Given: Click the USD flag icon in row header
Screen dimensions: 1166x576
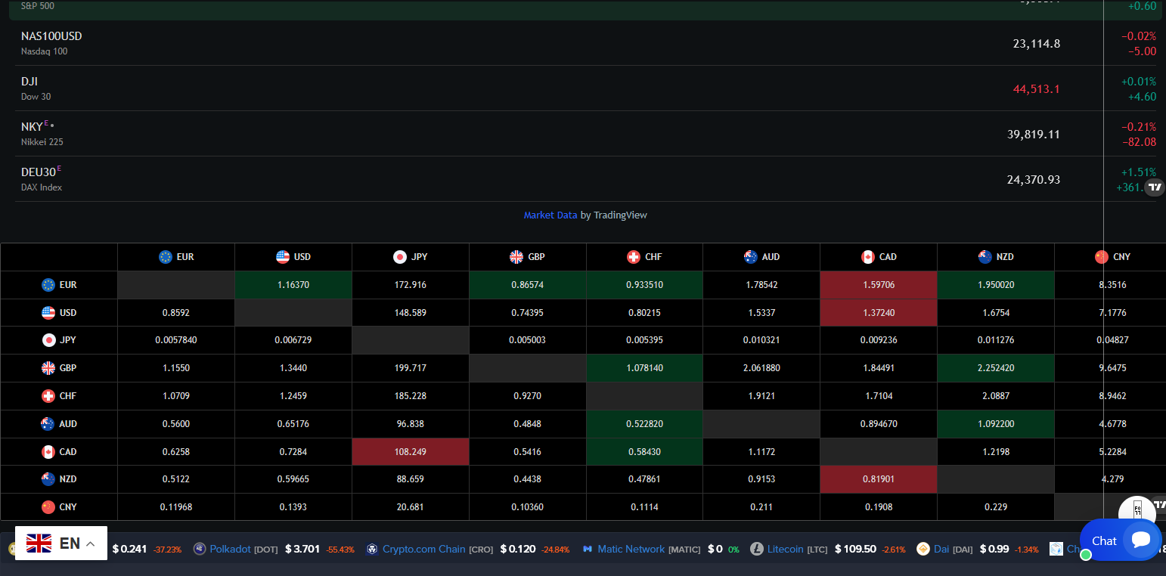Looking at the screenshot, I should pyautogui.click(x=48, y=313).
